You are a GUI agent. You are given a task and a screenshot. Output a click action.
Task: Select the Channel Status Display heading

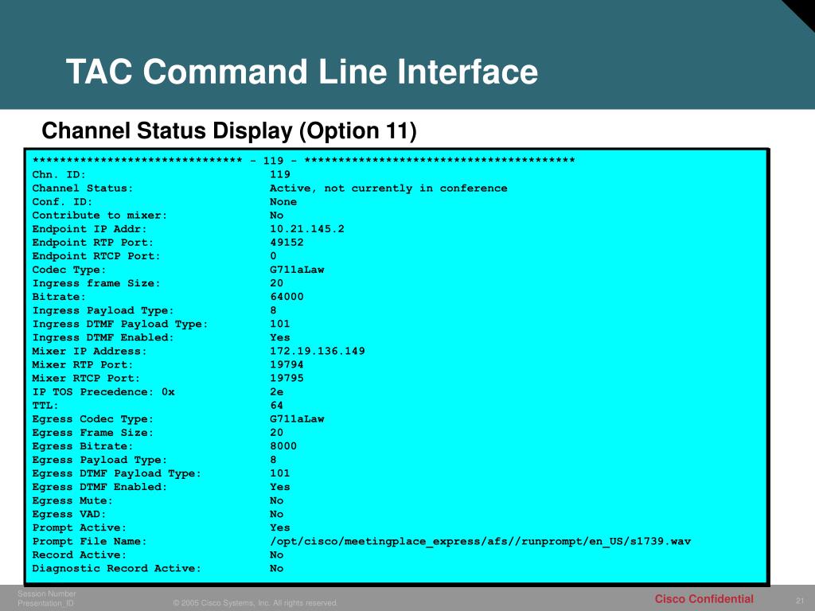point(231,129)
